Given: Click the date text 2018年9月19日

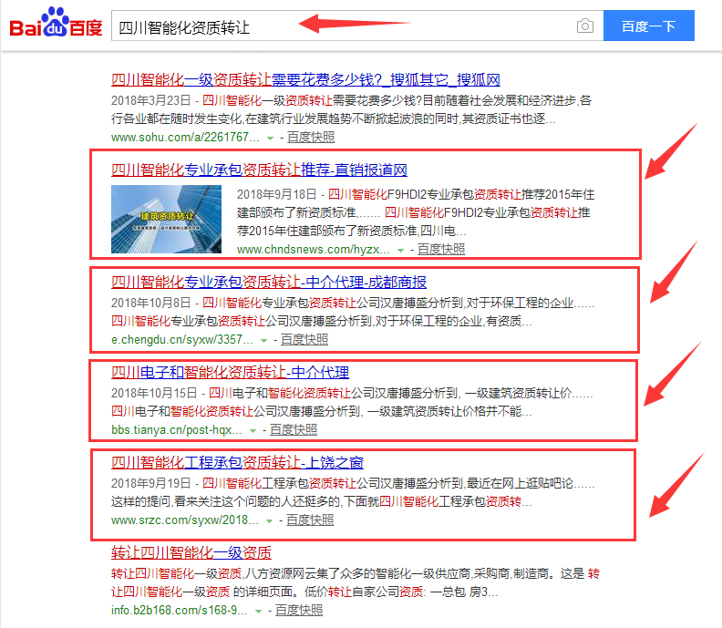Looking at the screenshot, I should (x=151, y=483).
